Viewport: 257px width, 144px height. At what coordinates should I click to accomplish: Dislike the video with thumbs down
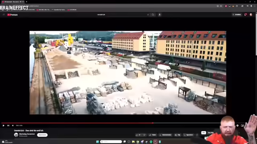[144, 135]
